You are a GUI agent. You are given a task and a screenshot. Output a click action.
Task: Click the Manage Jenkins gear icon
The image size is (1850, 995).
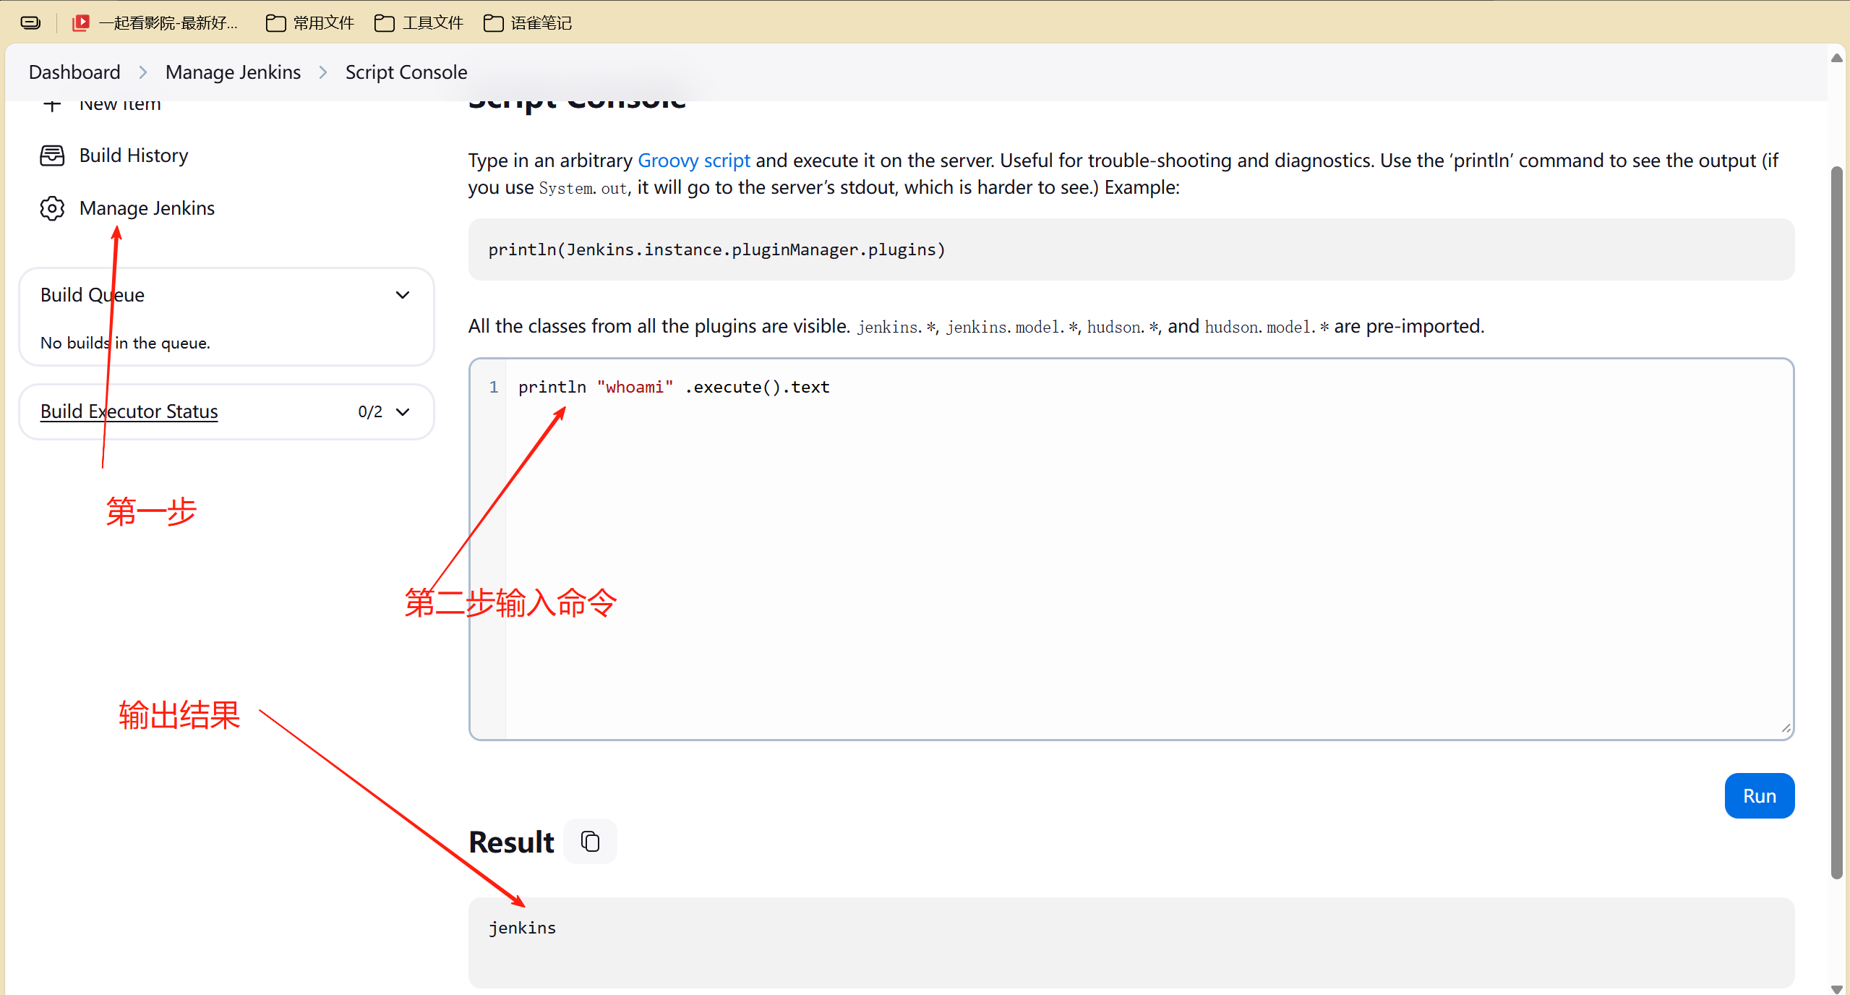click(x=52, y=208)
